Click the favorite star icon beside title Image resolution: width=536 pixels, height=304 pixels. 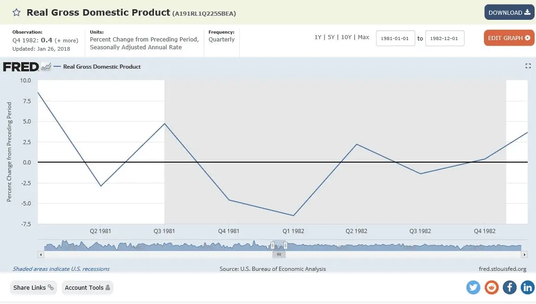(x=16, y=12)
